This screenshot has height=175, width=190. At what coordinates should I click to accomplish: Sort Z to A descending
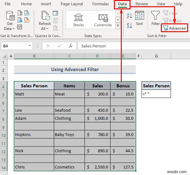129,26
